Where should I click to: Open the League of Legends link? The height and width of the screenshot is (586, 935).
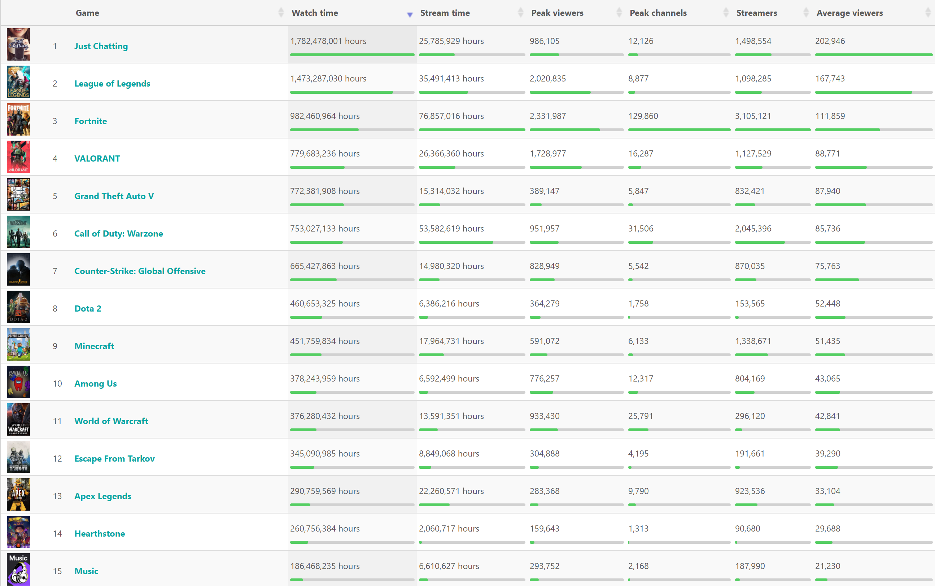(x=112, y=83)
